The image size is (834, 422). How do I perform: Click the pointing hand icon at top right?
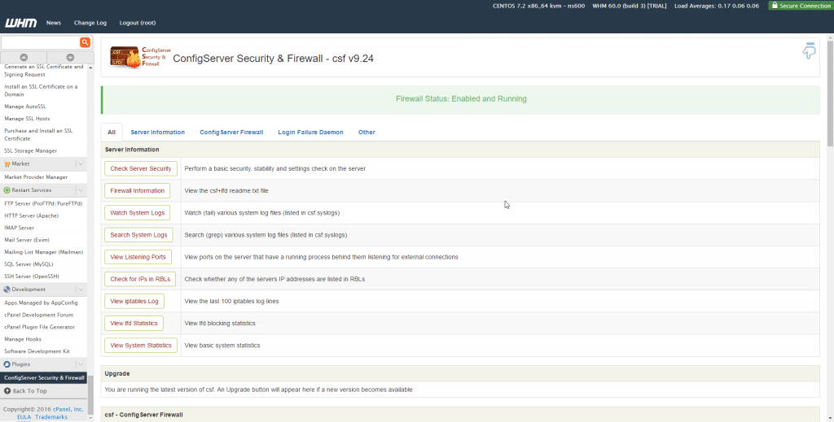click(809, 51)
